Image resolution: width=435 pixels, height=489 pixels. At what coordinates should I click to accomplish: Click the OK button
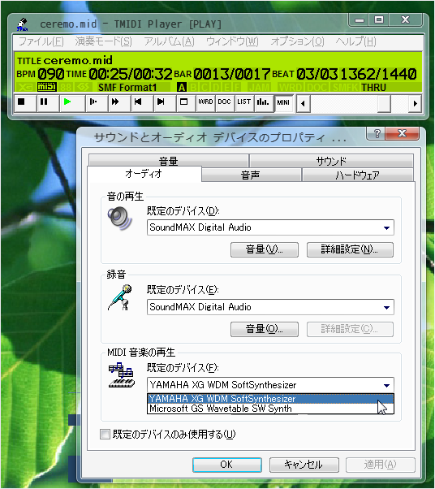pyautogui.click(x=227, y=465)
